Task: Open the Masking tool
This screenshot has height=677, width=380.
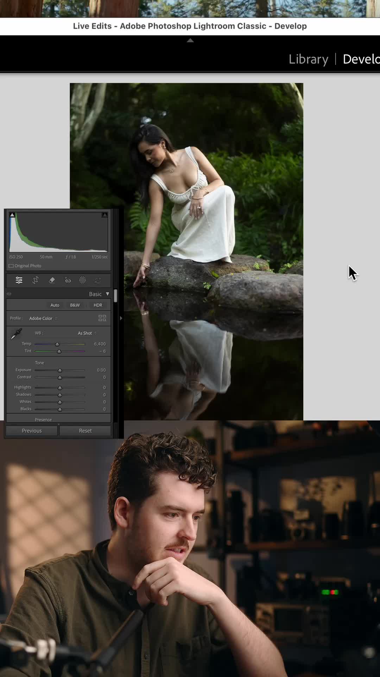Action: pos(83,280)
